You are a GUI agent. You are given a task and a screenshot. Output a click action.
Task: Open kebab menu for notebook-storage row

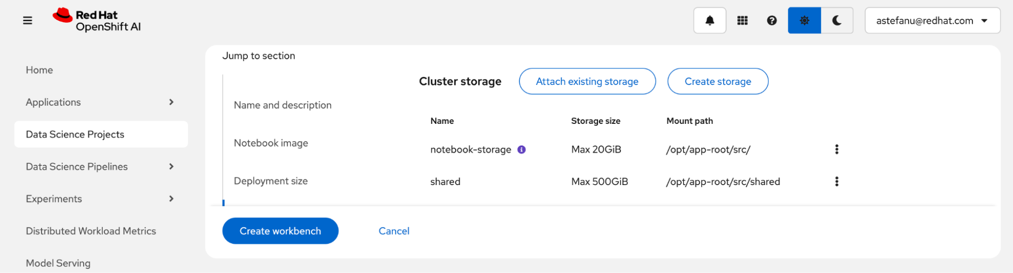[x=837, y=149]
